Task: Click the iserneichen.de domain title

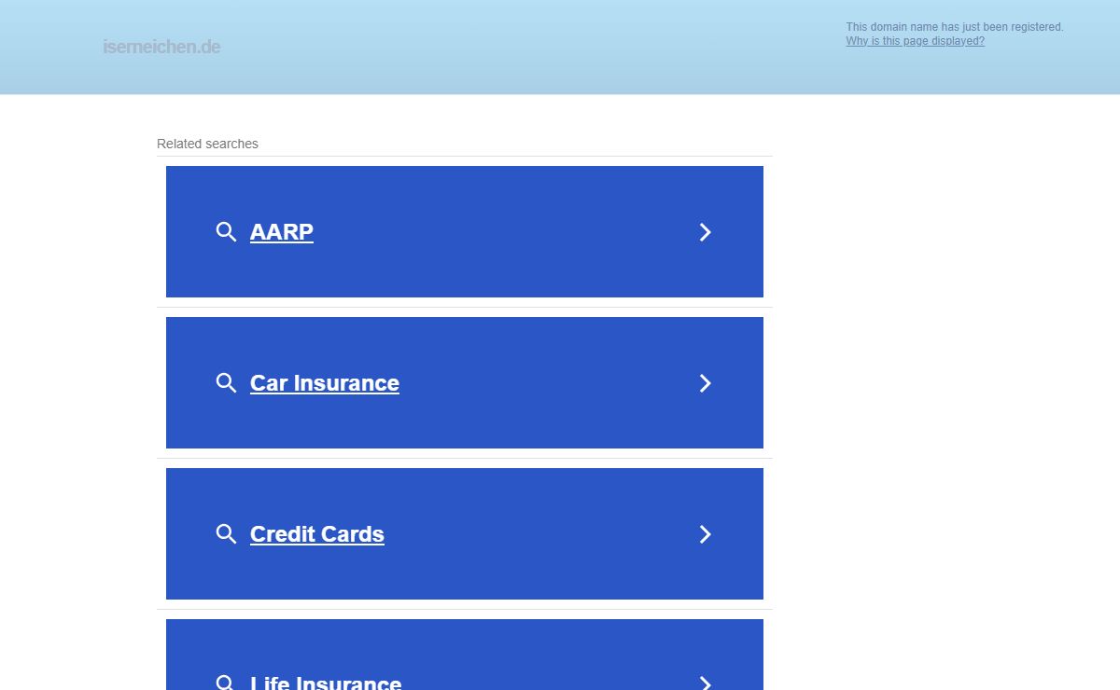Action: point(161,47)
